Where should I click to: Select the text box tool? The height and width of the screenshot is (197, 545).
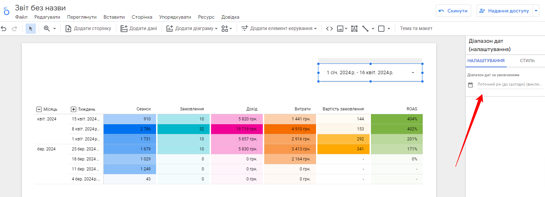[x=354, y=29]
